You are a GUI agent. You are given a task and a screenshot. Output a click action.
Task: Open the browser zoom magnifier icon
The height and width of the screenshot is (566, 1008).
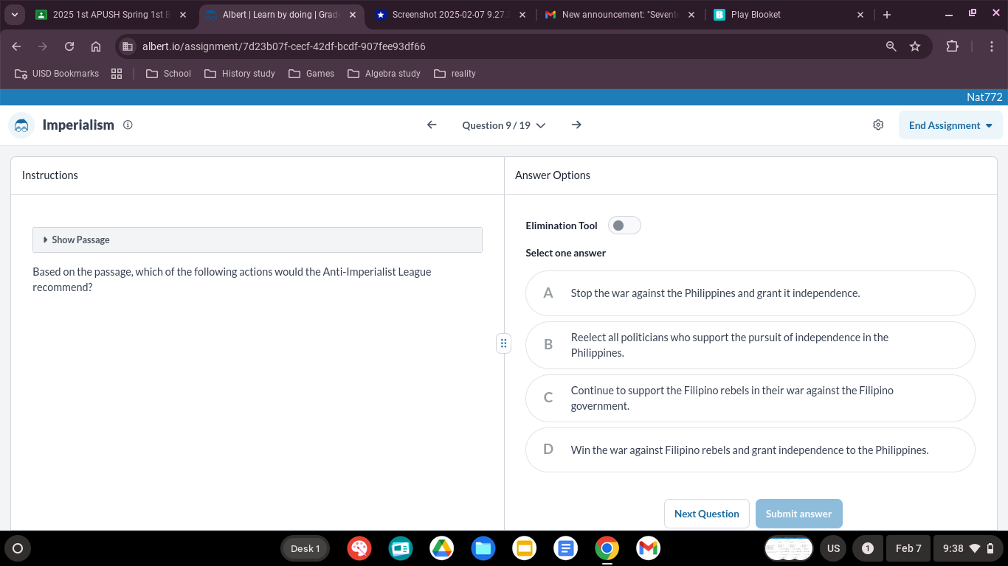891,46
